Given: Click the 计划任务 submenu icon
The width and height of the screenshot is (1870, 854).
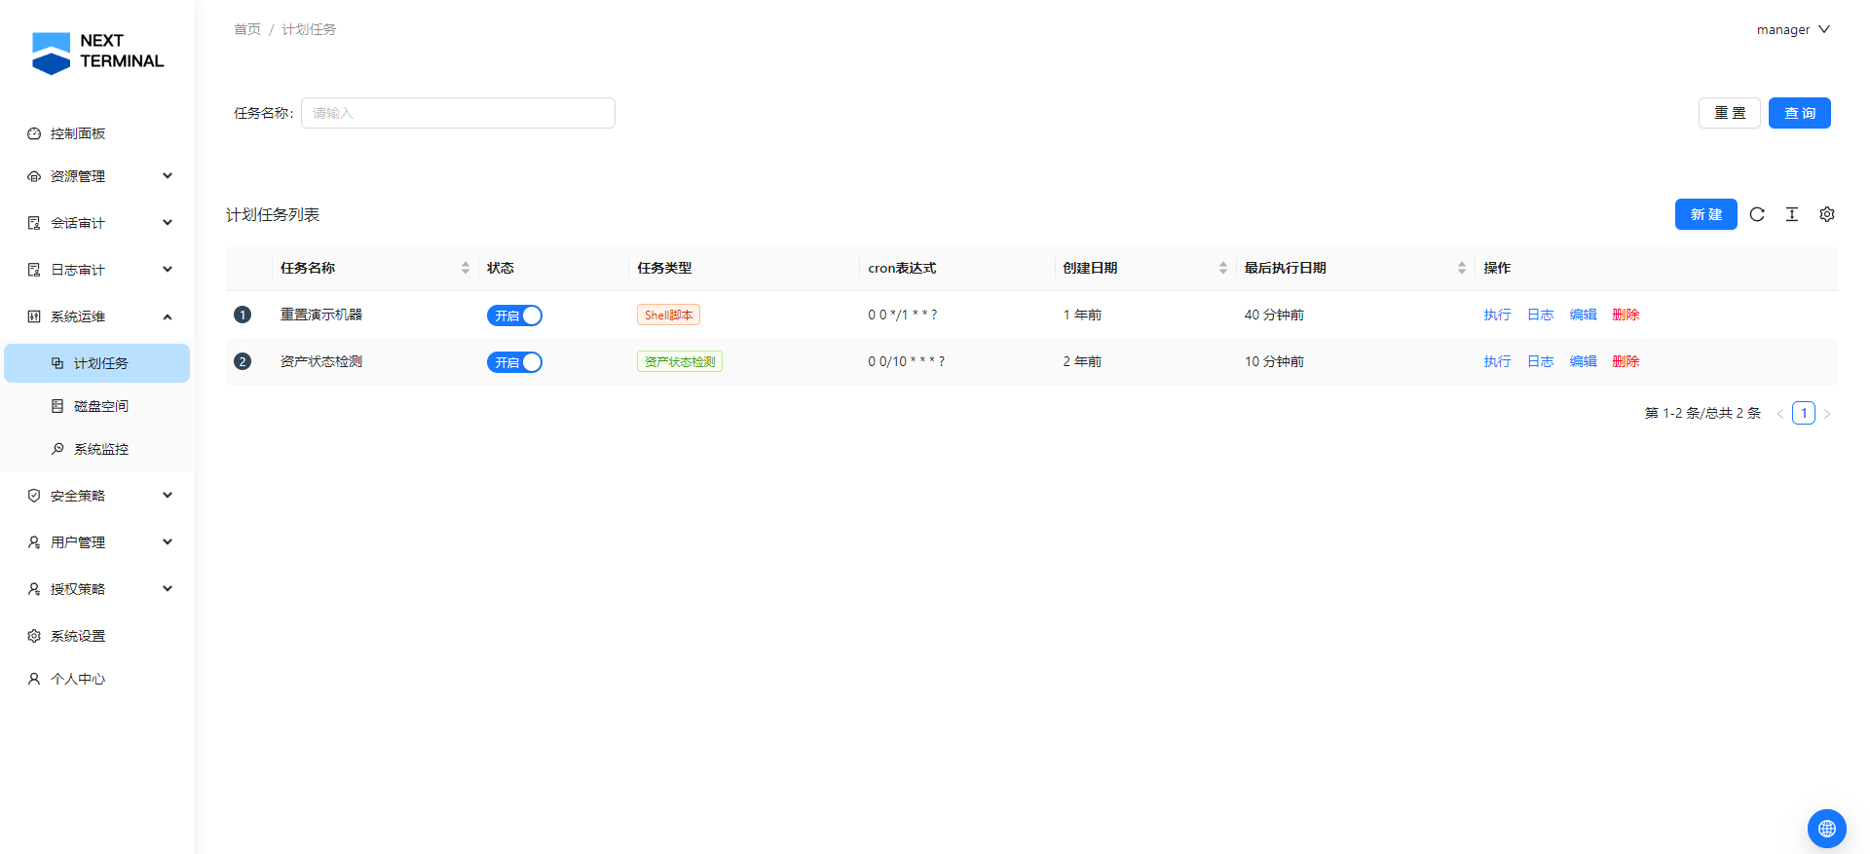Looking at the screenshot, I should [57, 363].
